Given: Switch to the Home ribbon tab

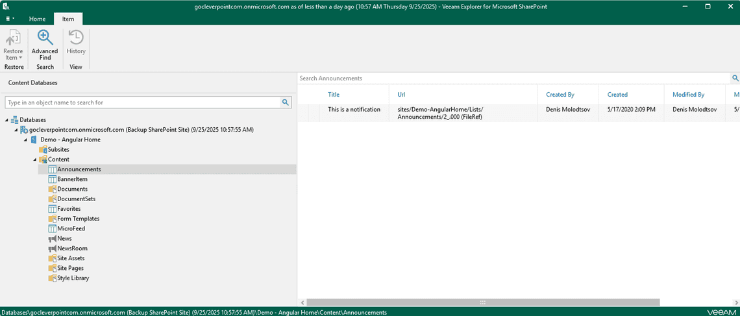Looking at the screenshot, I should [37, 19].
